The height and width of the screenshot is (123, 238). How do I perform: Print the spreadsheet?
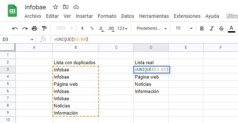pos(34,28)
